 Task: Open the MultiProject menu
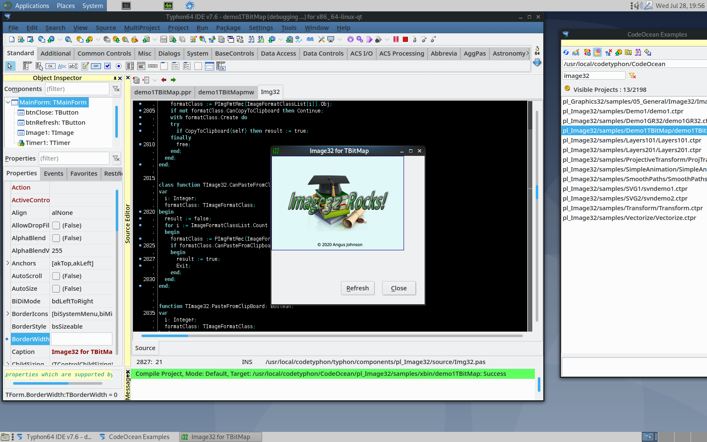pyautogui.click(x=142, y=28)
